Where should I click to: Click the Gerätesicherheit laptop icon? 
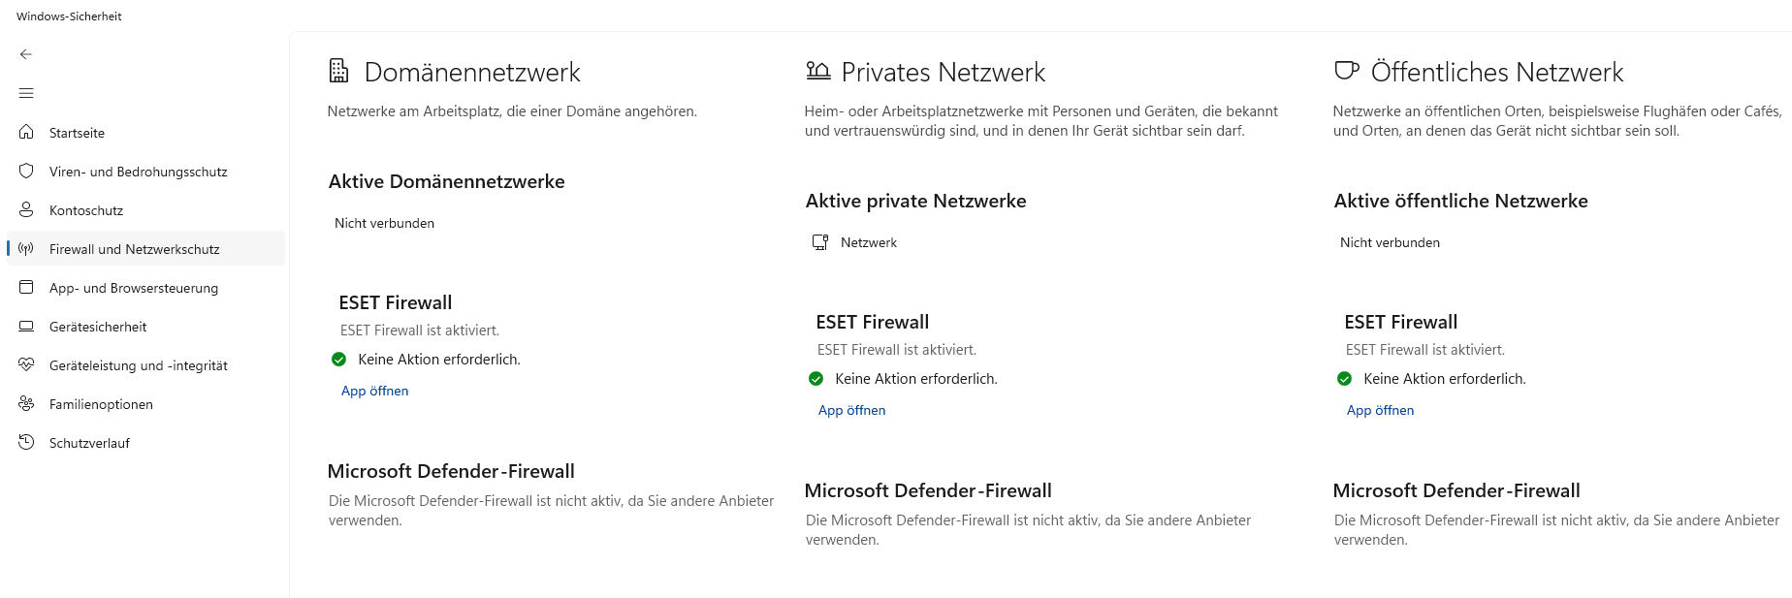pyautogui.click(x=26, y=326)
